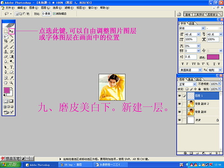
Task: Switch to 08.bmp 画图 taskbar window
Action: point(75,165)
